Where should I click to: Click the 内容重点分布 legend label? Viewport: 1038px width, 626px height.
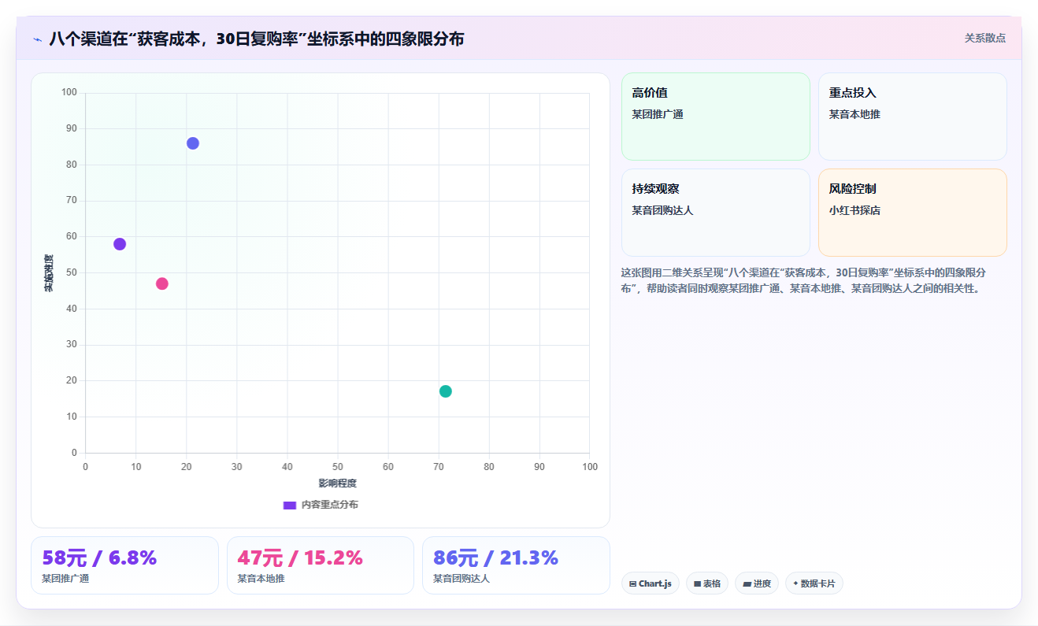329,505
